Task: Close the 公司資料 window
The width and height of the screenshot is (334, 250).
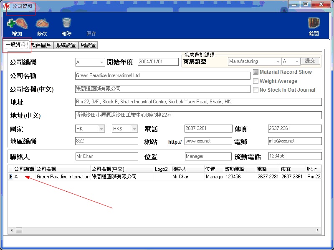Action: (x=321, y=4)
